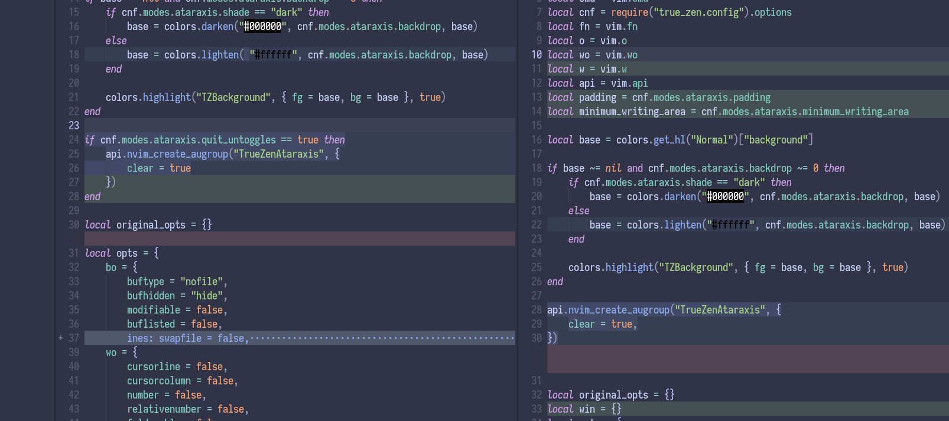Click "buflisted = false," line
The height and width of the screenshot is (421, 949).
(175, 324)
